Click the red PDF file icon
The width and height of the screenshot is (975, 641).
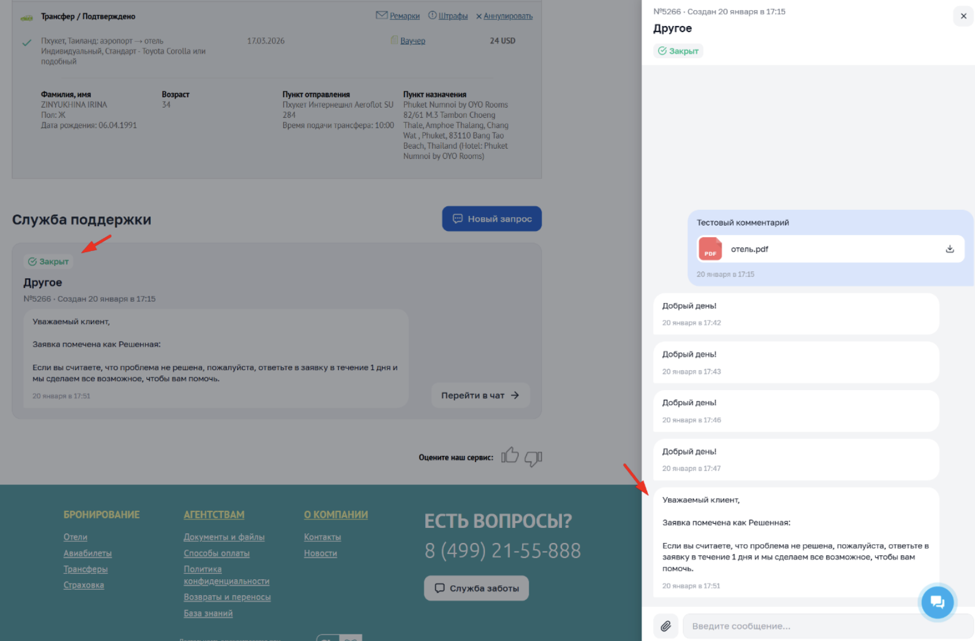tap(710, 249)
